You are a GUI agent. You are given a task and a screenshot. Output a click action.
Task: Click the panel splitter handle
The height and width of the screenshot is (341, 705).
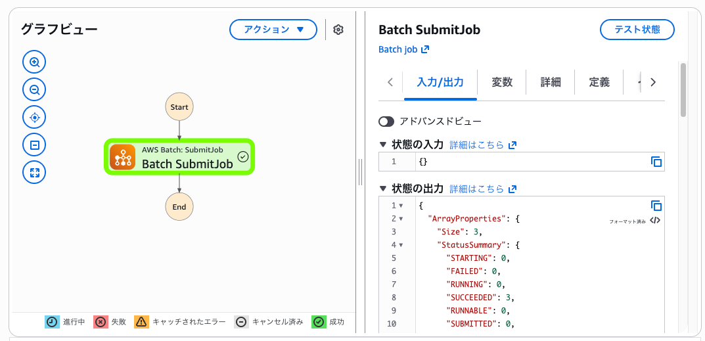point(360,172)
